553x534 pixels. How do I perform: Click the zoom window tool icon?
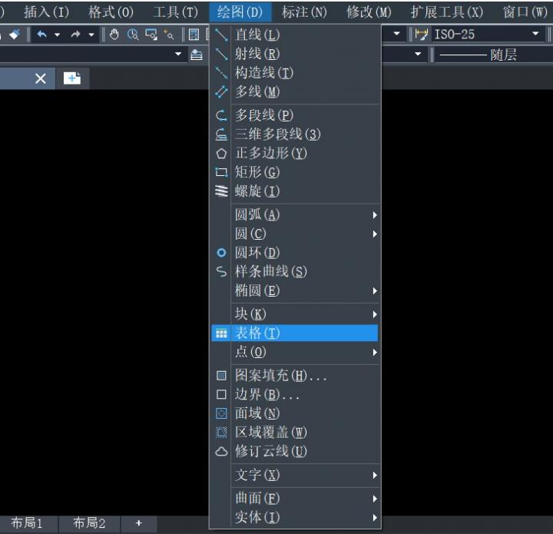[150, 35]
